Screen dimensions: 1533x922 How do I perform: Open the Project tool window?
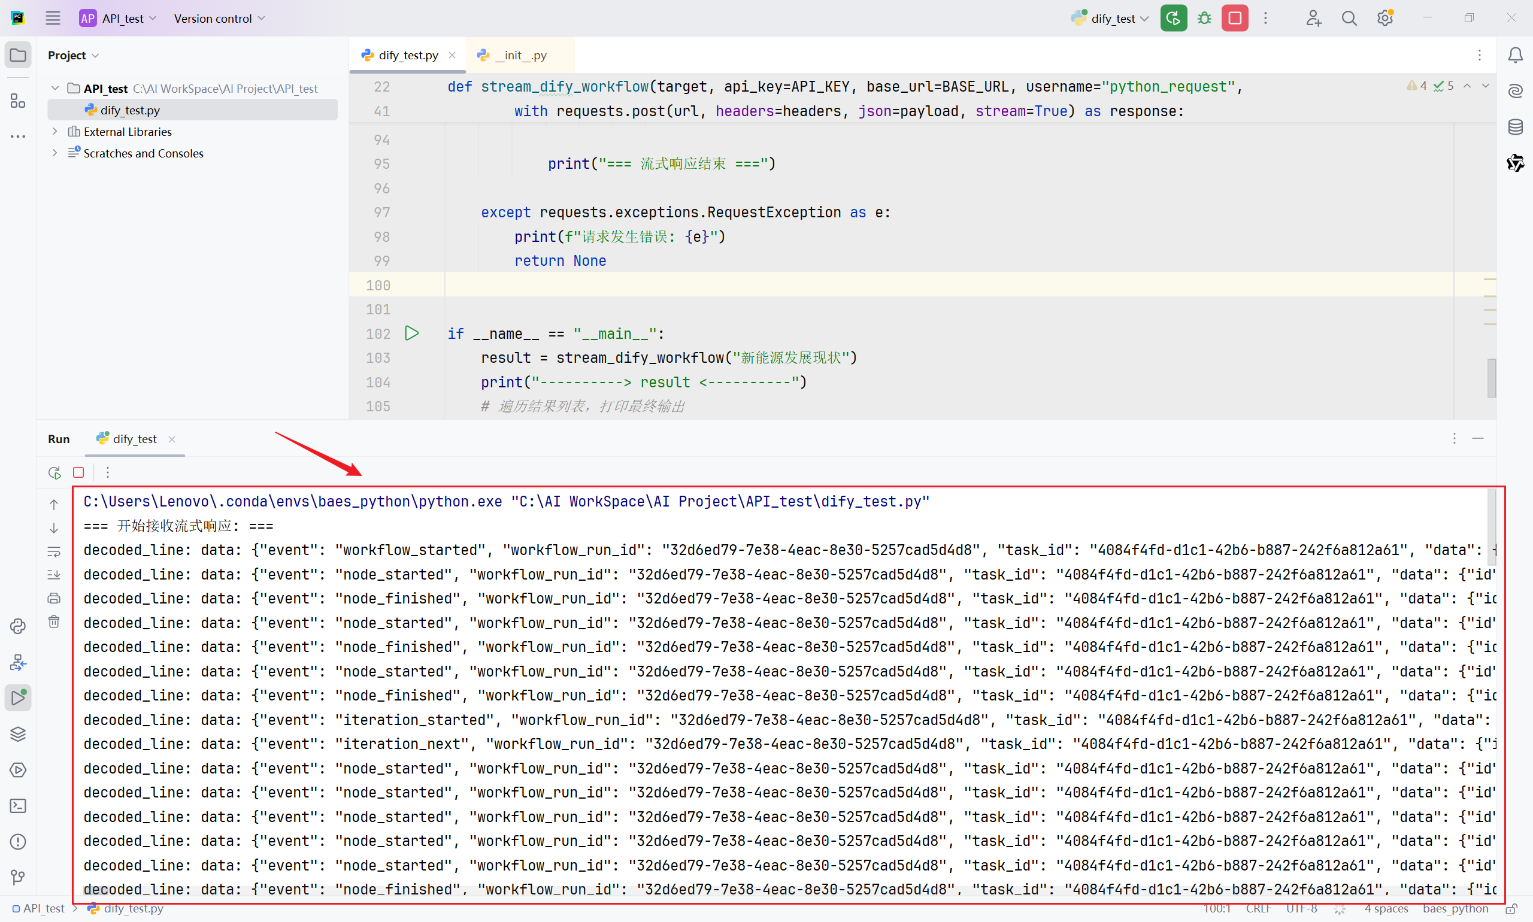[18, 55]
